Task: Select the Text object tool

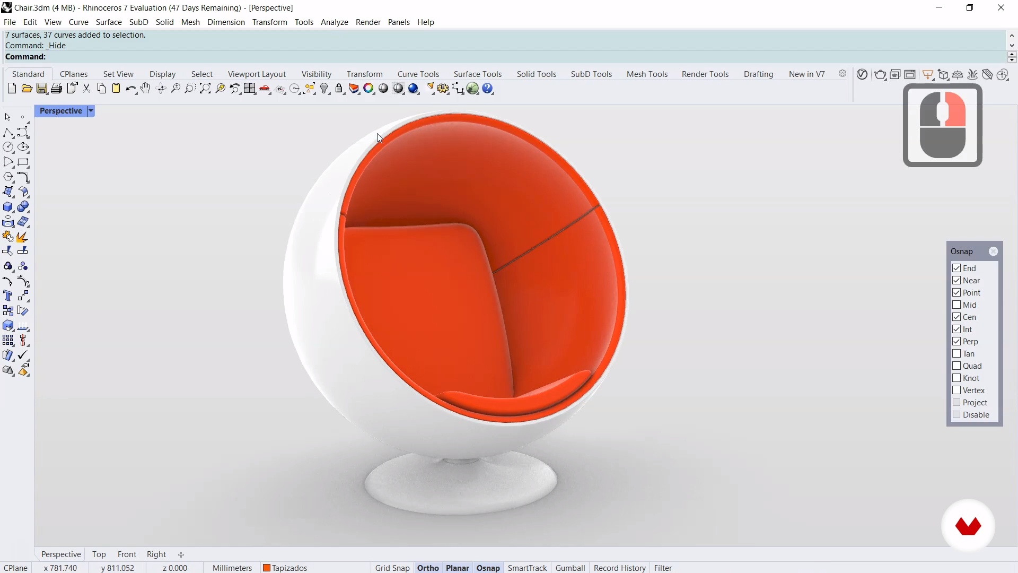Action: click(x=8, y=296)
